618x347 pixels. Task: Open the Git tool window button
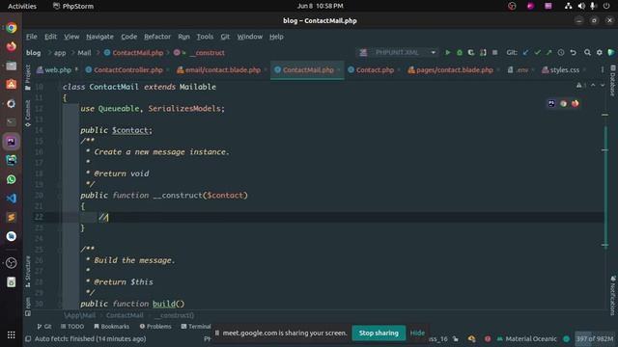44,326
